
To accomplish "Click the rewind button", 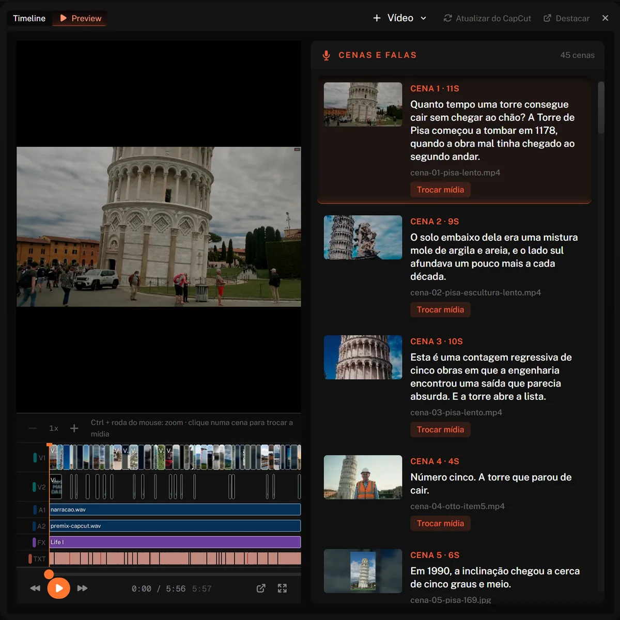I will pyautogui.click(x=35, y=588).
